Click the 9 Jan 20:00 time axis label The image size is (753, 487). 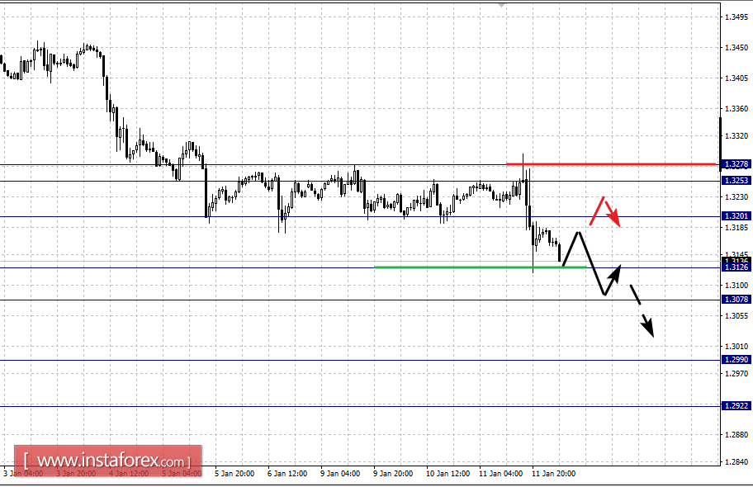393,474
